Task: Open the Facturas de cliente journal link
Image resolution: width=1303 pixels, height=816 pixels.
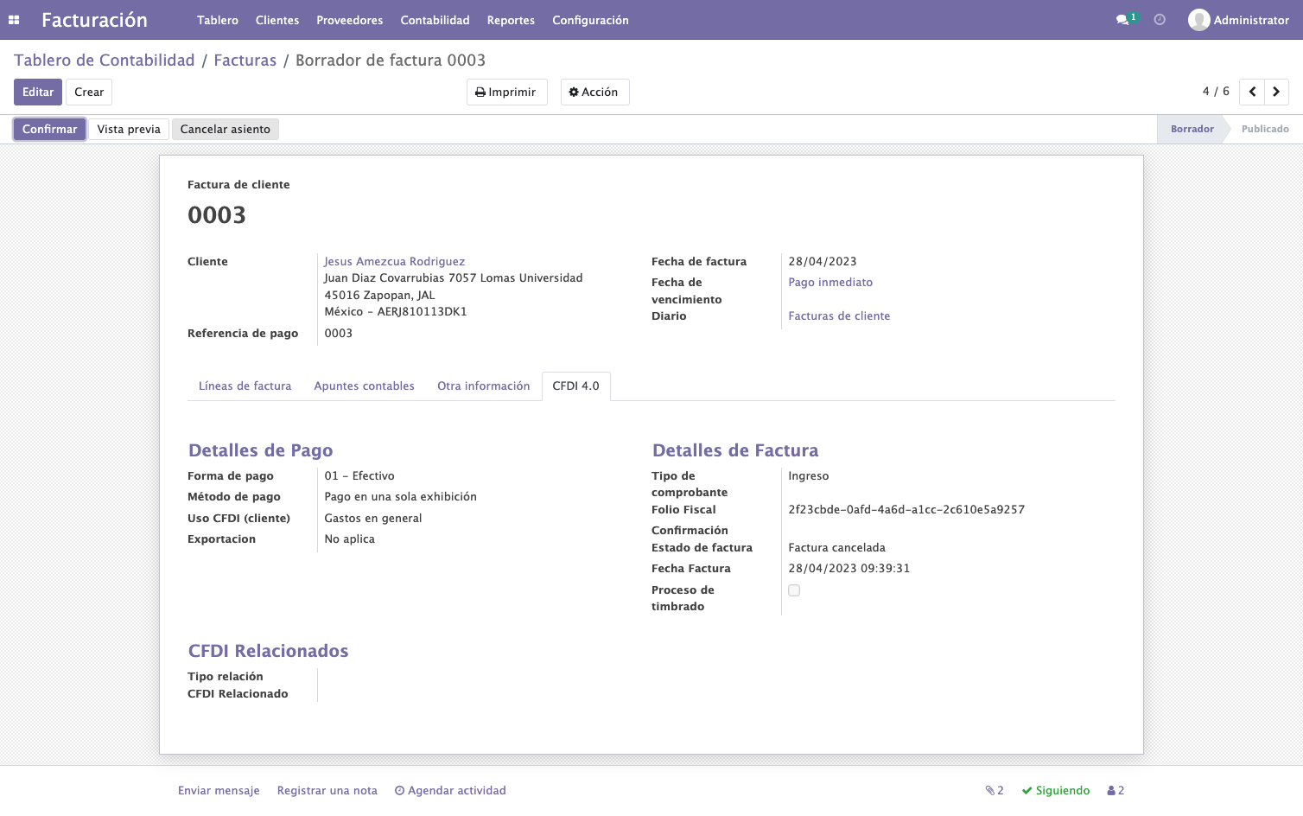Action: pos(839,316)
